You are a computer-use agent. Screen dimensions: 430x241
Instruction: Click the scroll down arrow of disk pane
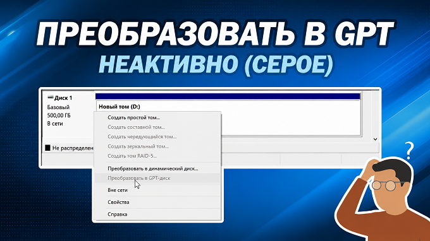[375, 139]
